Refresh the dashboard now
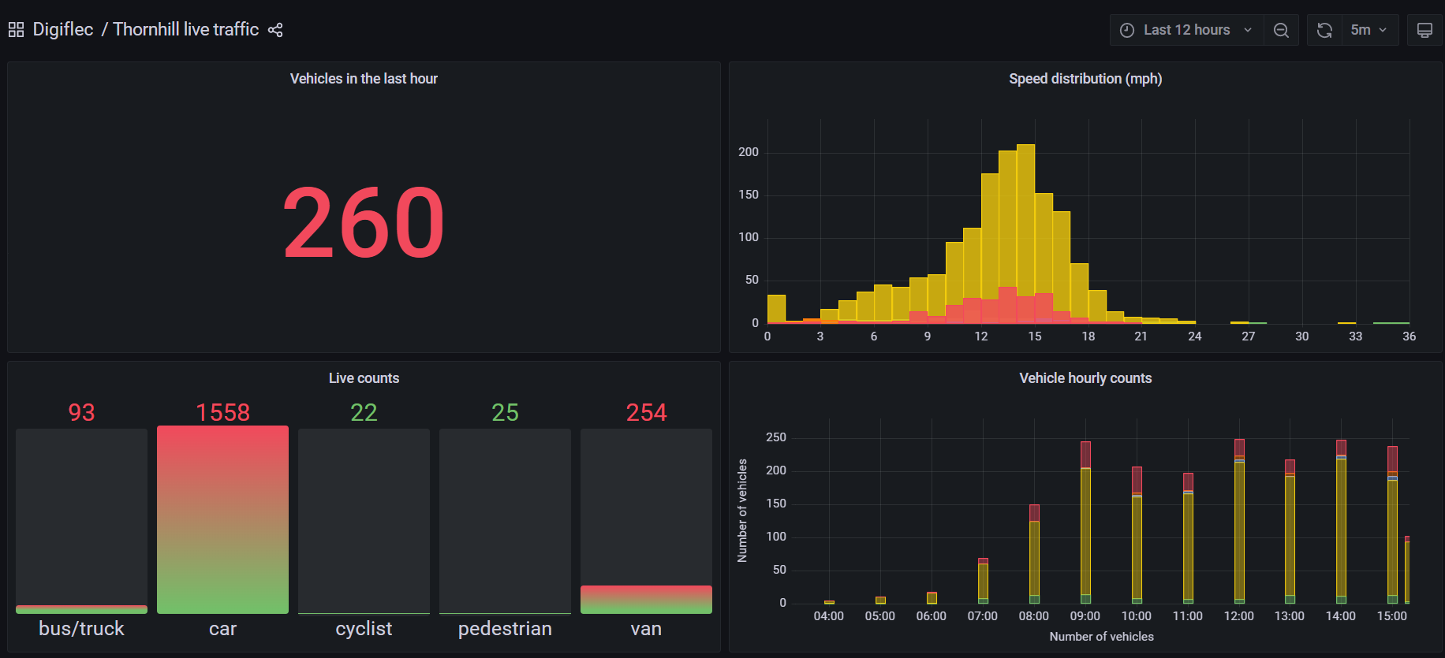1445x658 pixels. pos(1324,30)
